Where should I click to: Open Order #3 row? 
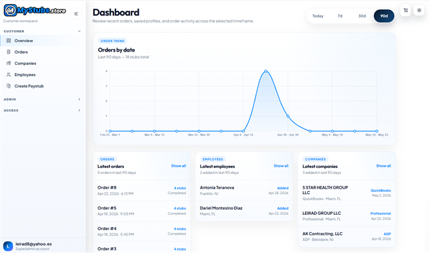(x=141, y=247)
